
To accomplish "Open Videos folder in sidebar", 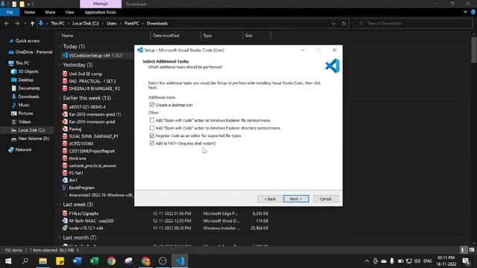I will pos(25,121).
